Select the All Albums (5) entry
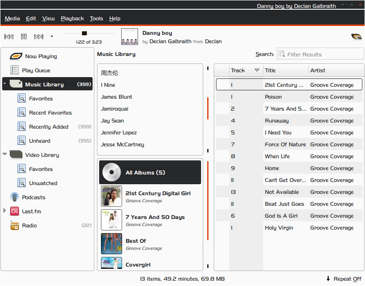365x286 pixels. pyautogui.click(x=150, y=172)
